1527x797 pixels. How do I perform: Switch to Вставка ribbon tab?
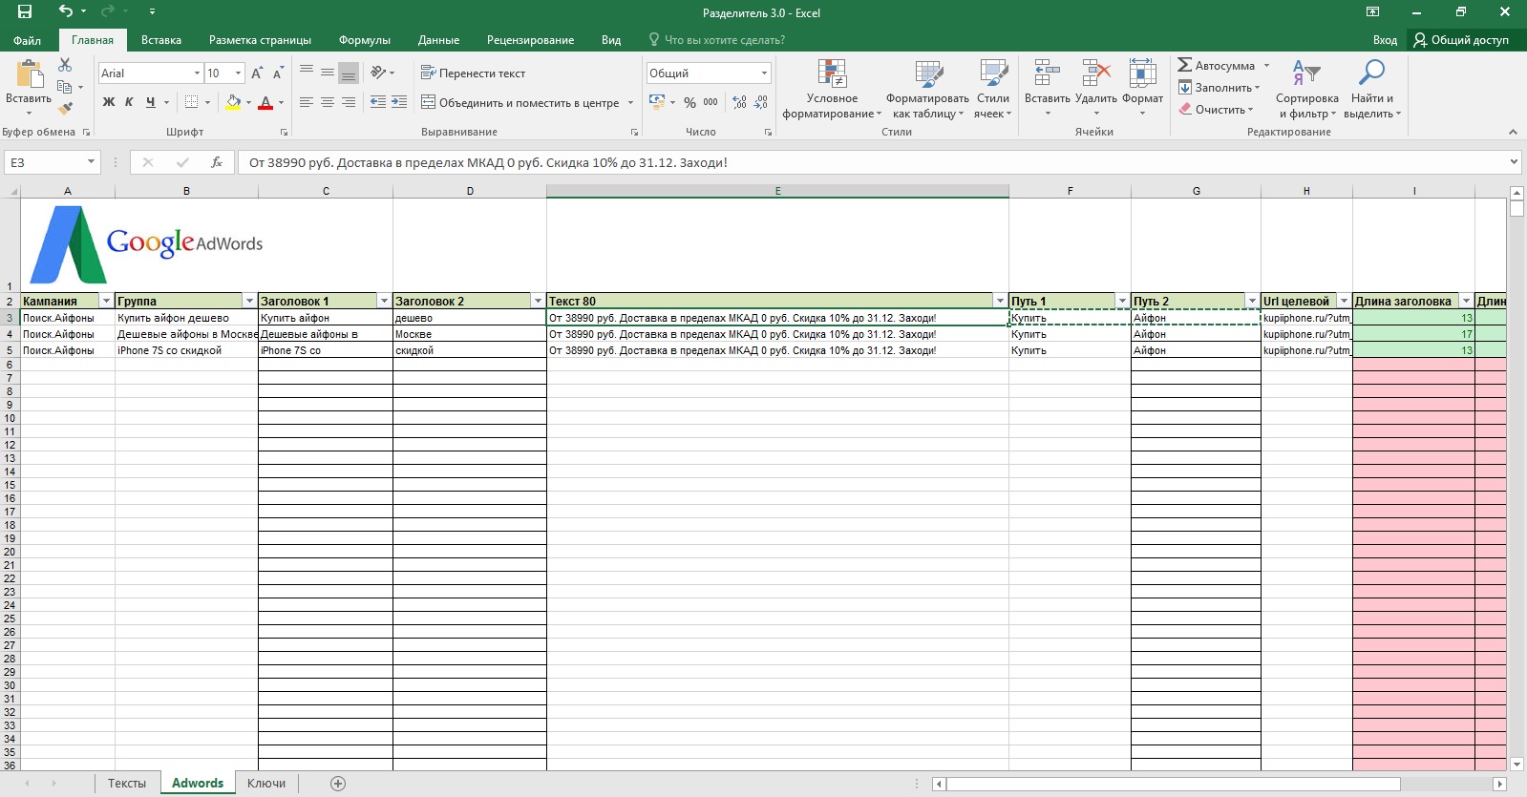pos(161,40)
